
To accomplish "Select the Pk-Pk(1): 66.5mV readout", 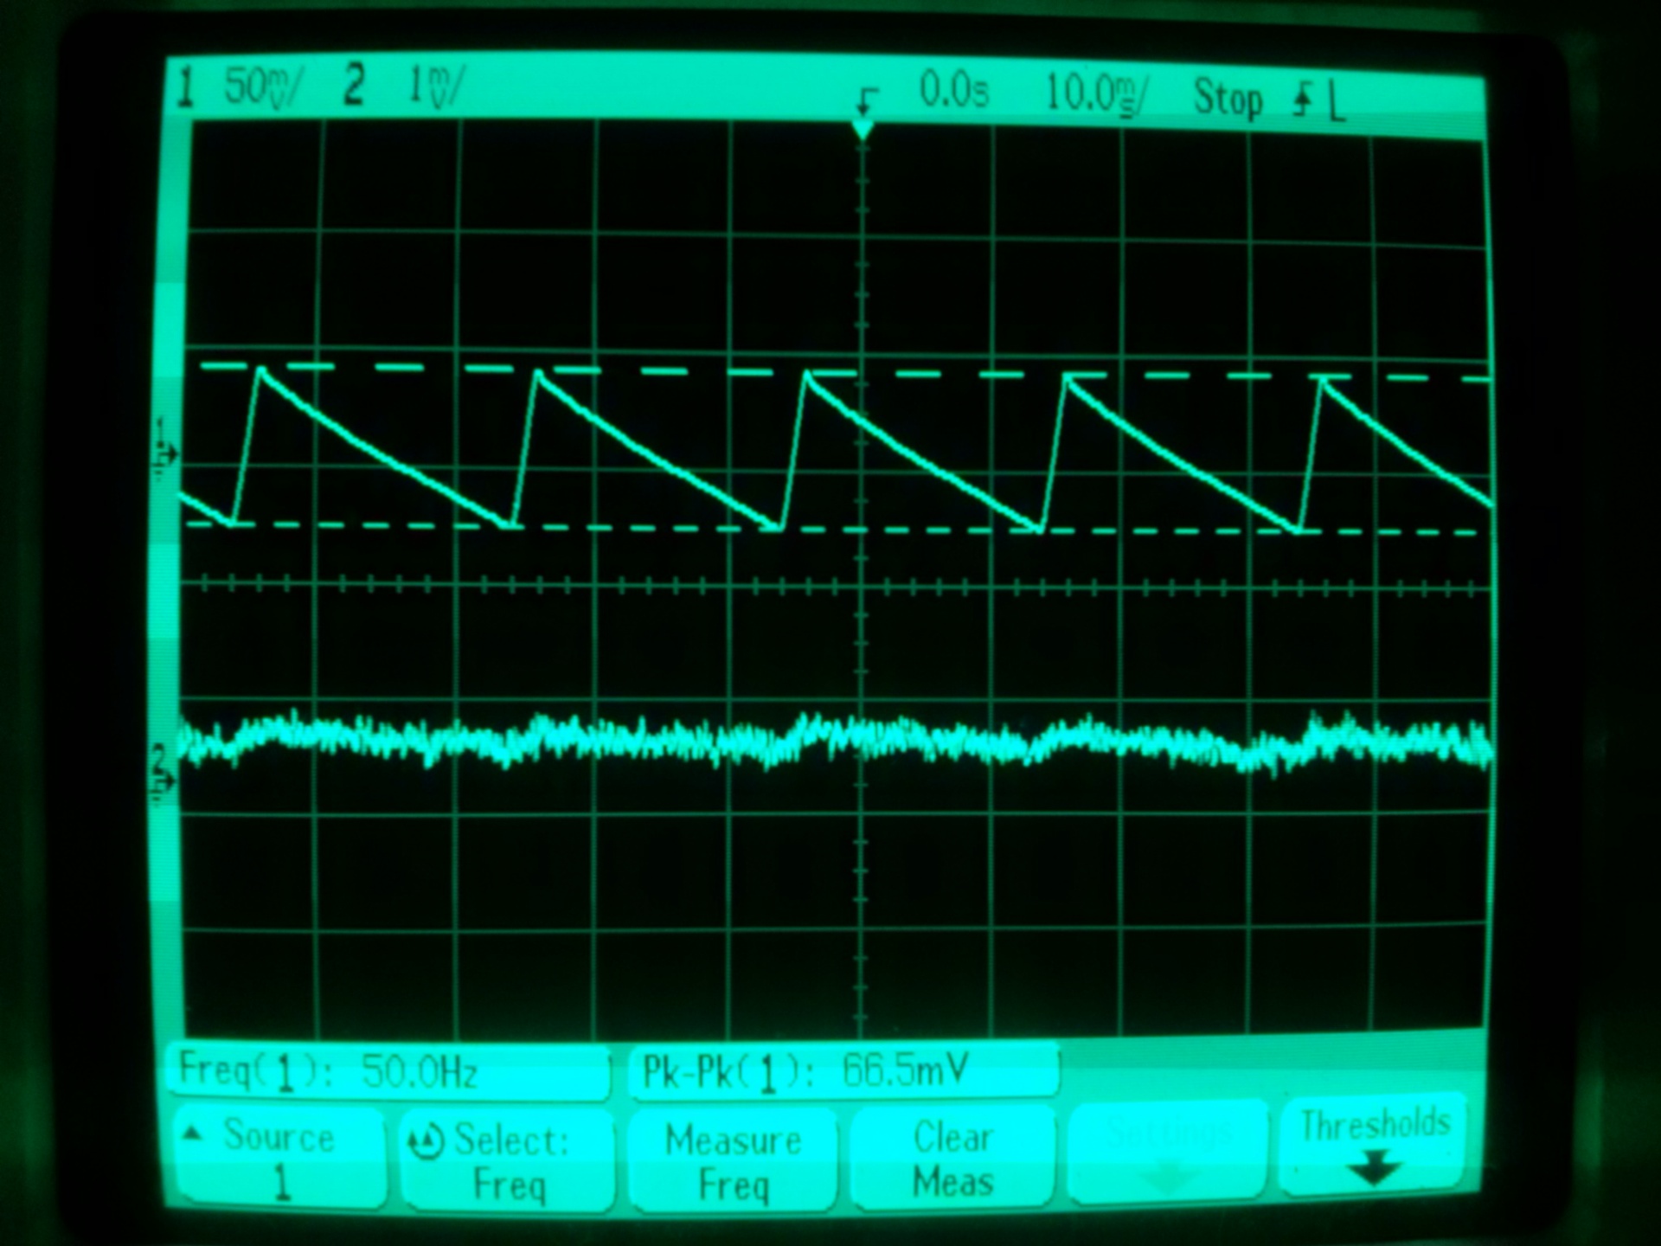I will click(805, 1073).
